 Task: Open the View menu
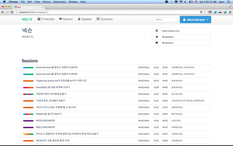coord(37,2)
